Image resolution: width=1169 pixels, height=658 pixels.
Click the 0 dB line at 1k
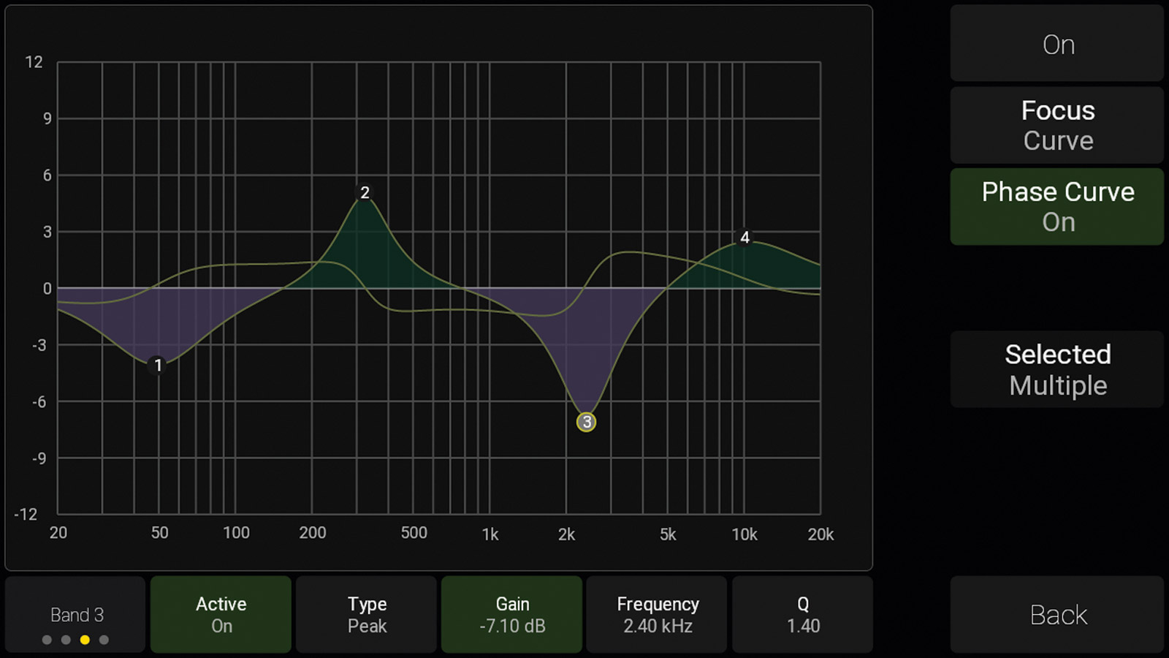[x=490, y=288]
